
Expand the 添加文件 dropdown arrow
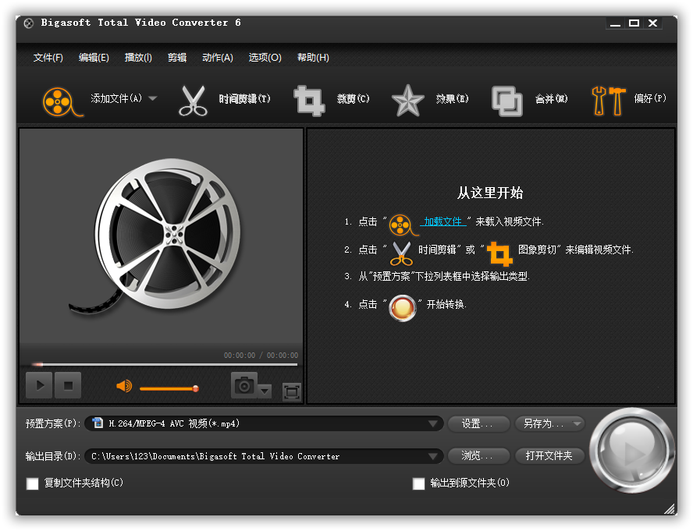153,98
